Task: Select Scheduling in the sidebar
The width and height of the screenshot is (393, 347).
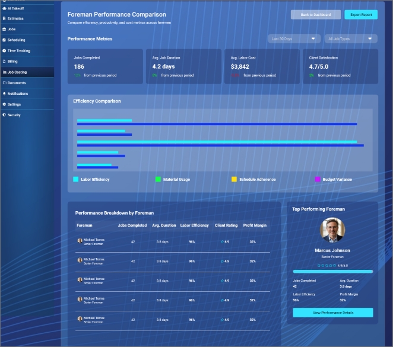Action: [27, 40]
